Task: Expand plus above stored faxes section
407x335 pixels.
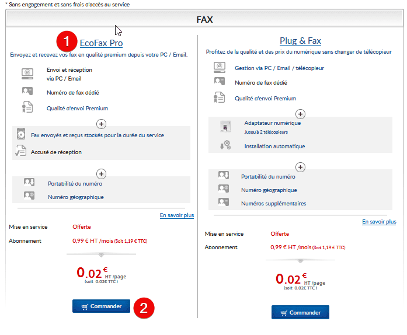Action: pos(101,124)
